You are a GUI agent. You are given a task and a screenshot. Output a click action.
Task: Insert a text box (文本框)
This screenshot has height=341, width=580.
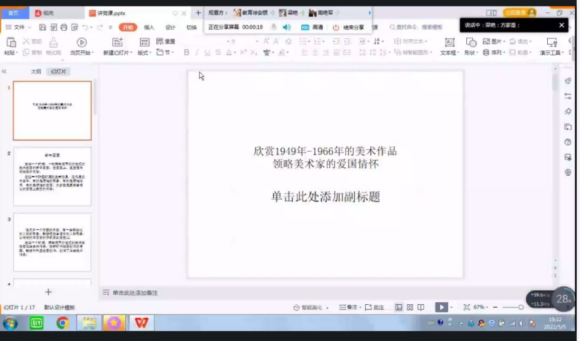(449, 43)
